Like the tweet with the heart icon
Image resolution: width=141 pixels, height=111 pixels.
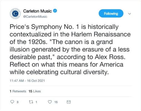(x=50, y=102)
